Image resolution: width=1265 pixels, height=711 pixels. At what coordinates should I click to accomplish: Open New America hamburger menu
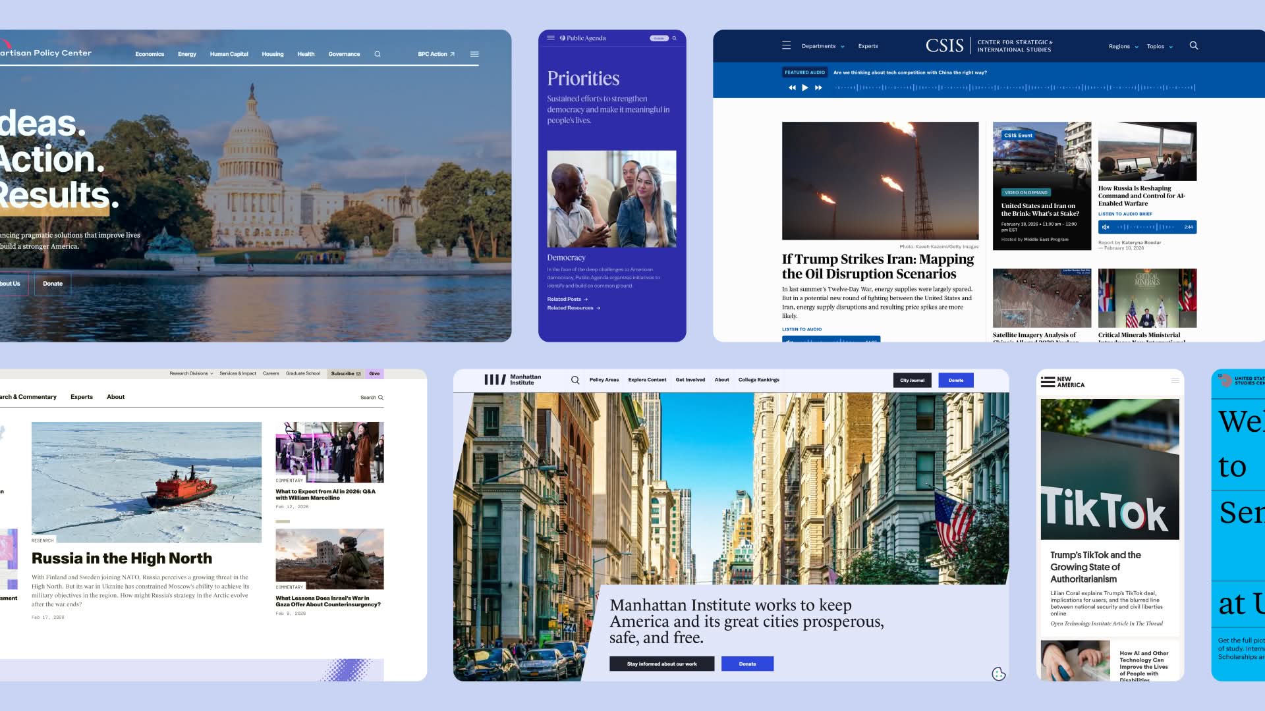(x=1175, y=381)
